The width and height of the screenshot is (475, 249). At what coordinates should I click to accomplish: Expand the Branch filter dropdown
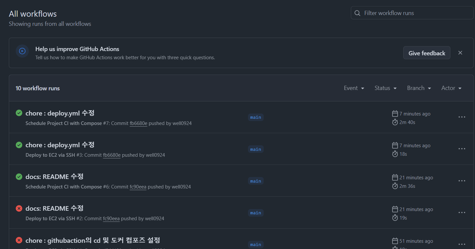point(419,88)
